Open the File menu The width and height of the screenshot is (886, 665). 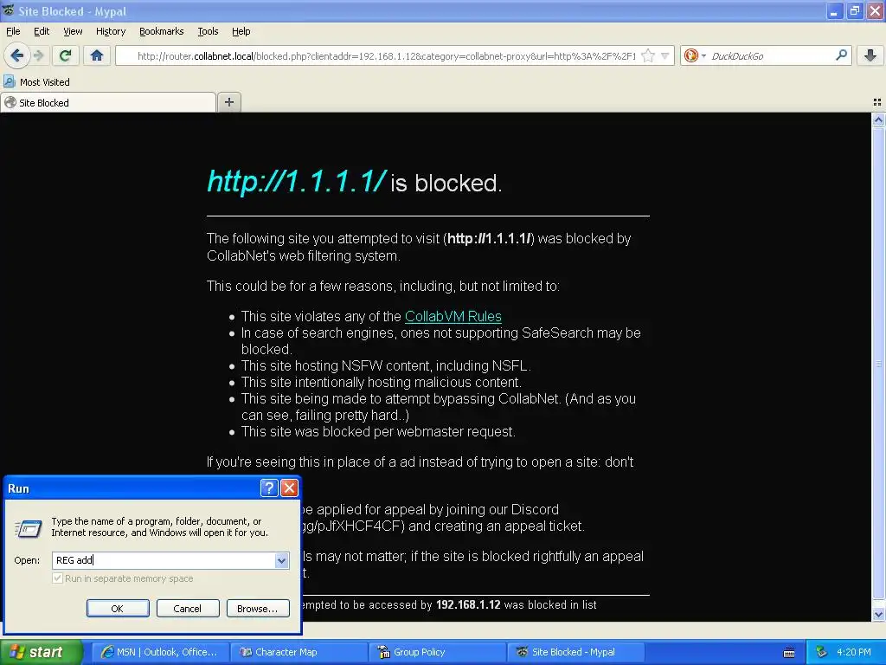[13, 31]
